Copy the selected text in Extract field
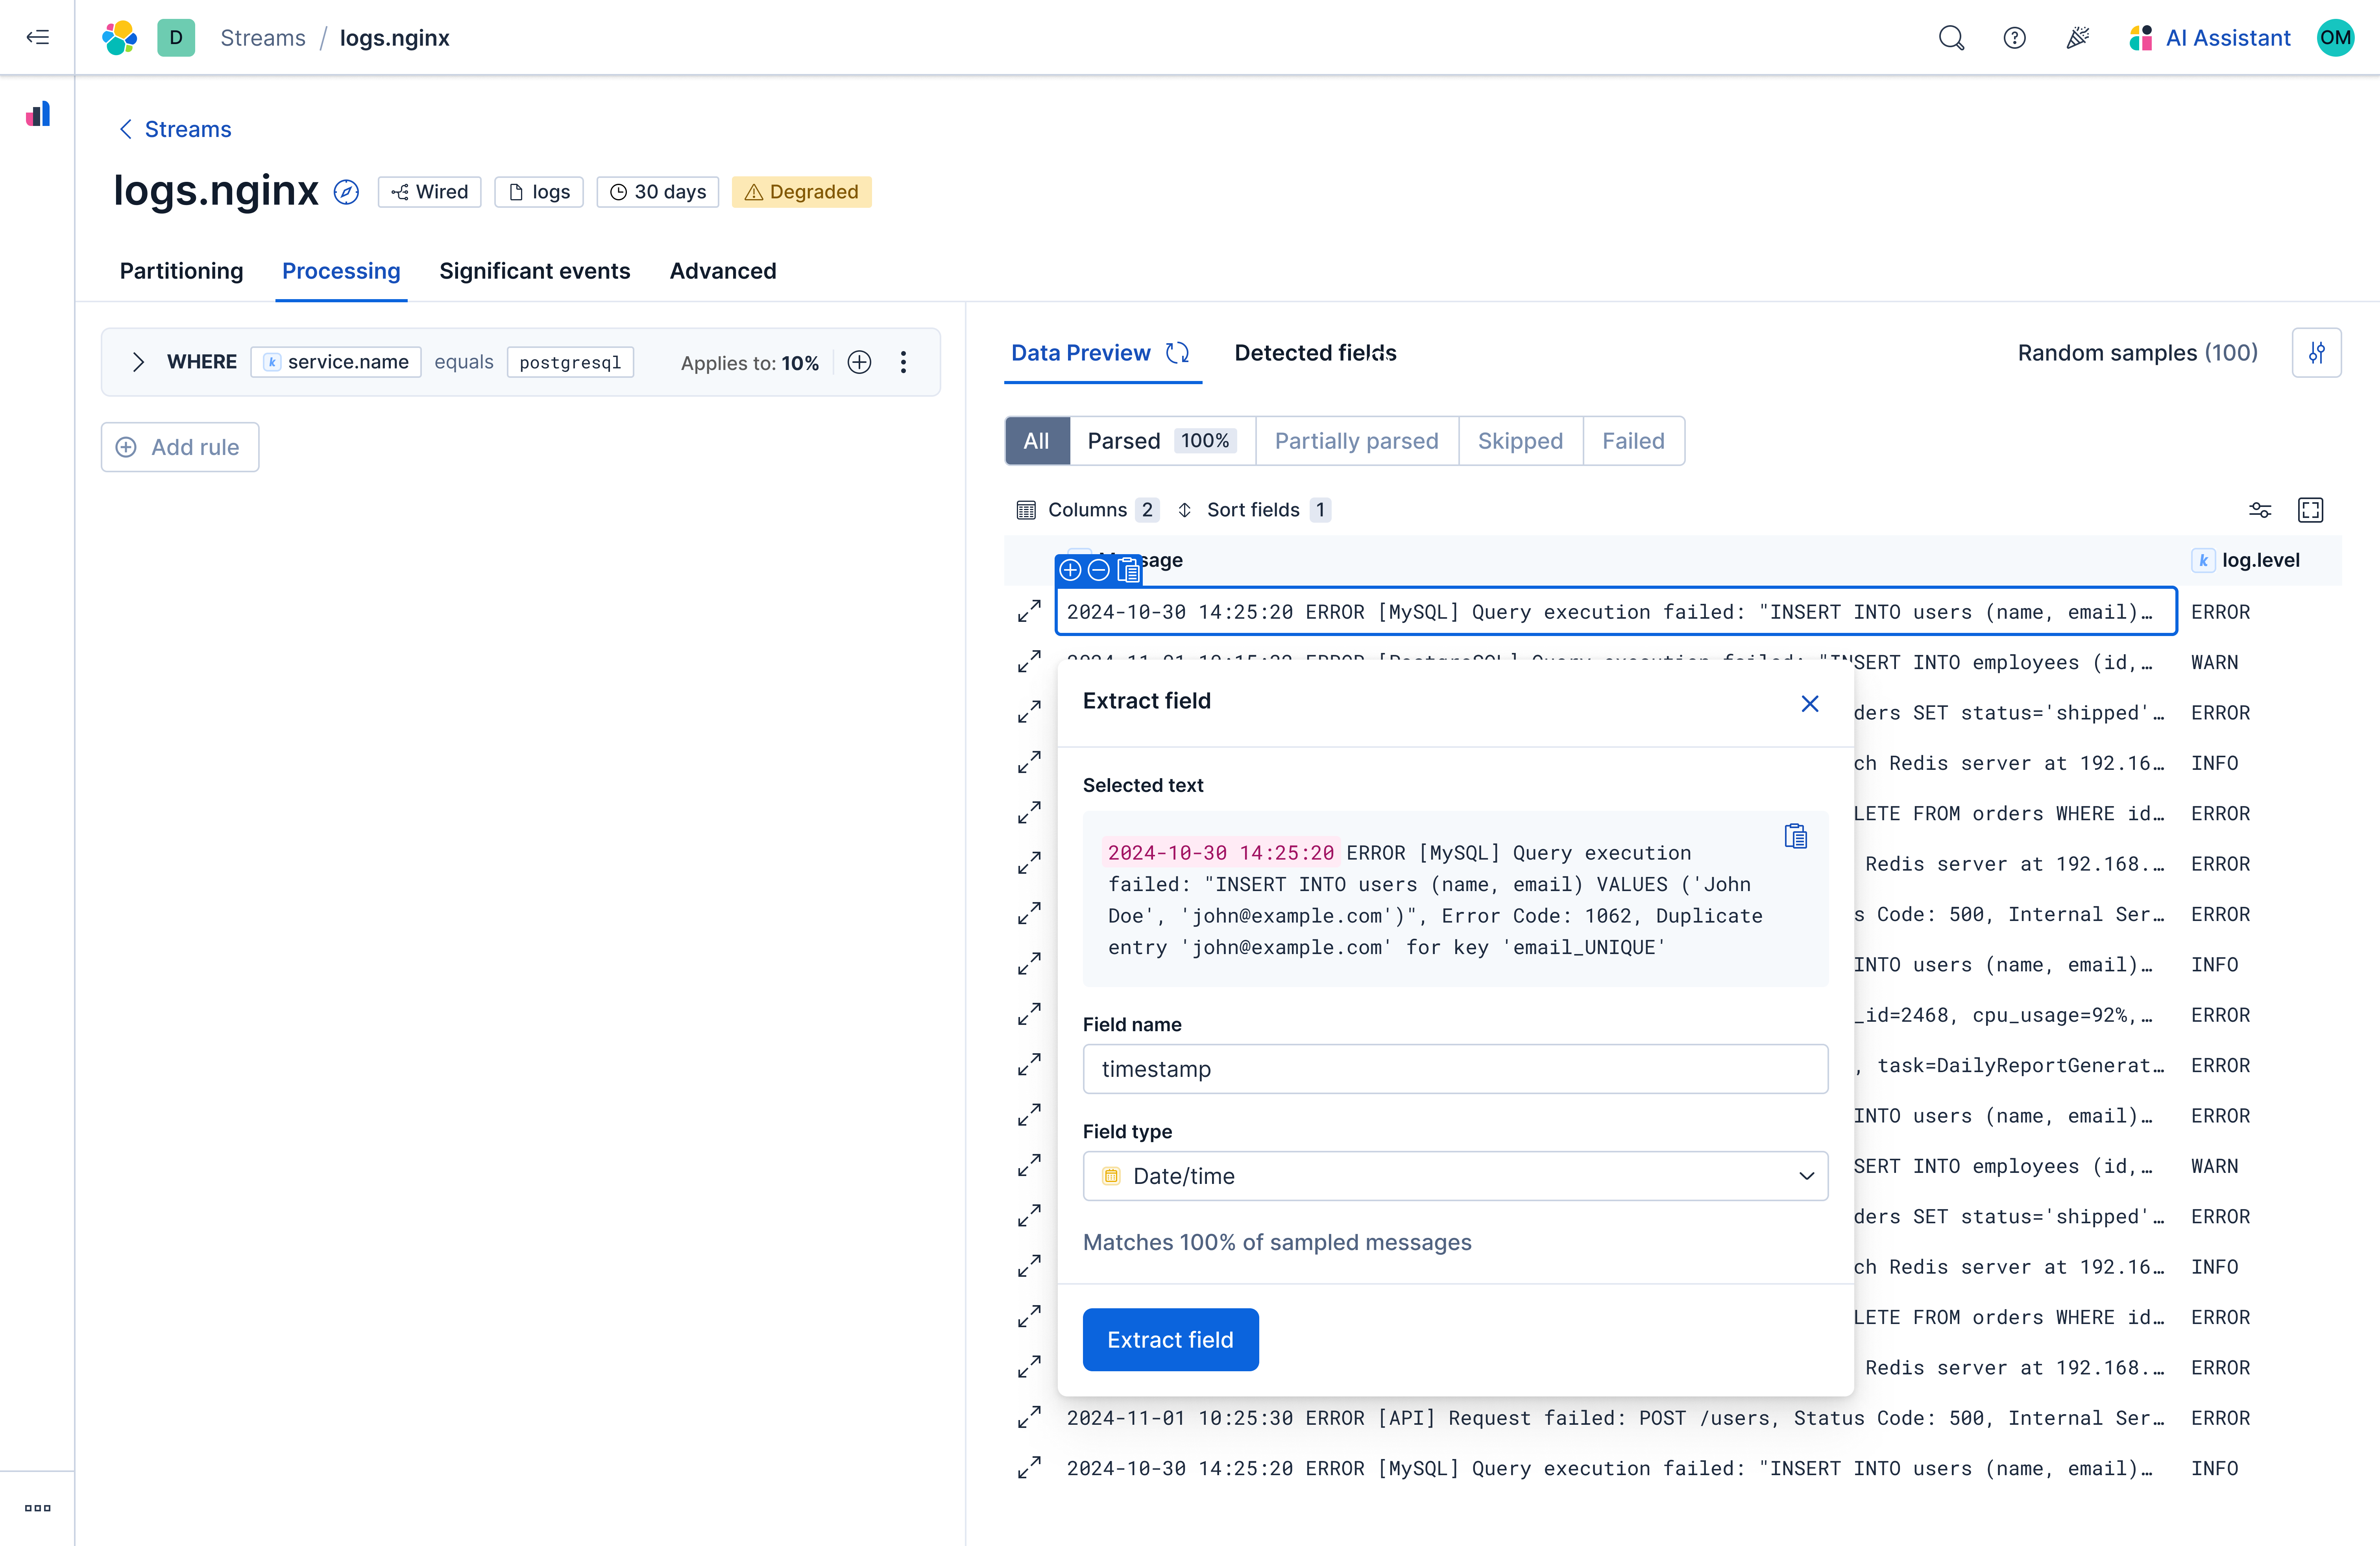The width and height of the screenshot is (2380, 1546). pyautogui.click(x=1796, y=836)
